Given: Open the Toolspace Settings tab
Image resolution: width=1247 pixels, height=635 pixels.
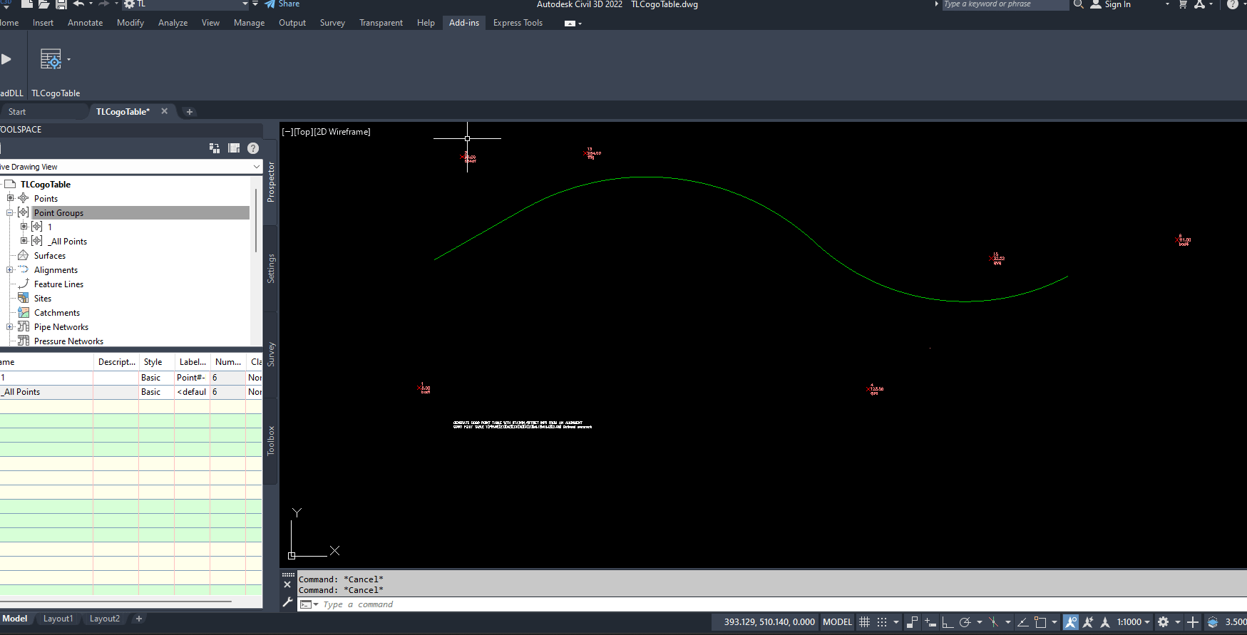Looking at the screenshot, I should [271, 269].
